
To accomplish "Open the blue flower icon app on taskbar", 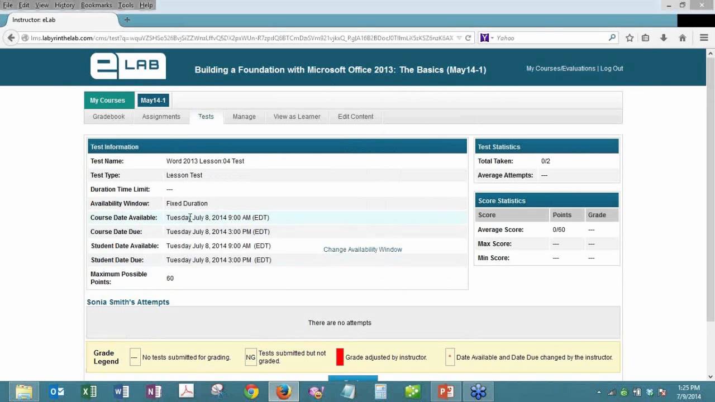I will click(478, 391).
